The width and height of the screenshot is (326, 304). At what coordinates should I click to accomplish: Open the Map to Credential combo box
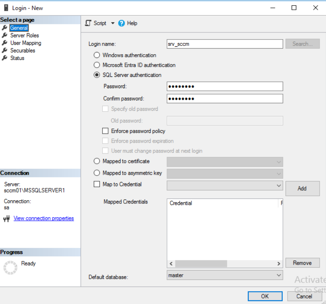(279, 185)
